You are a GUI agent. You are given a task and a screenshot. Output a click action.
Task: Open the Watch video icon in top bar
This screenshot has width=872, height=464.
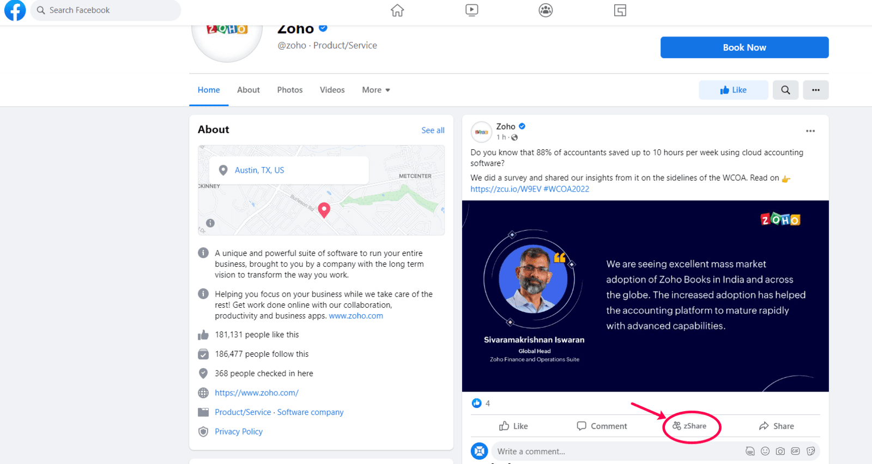[472, 10]
